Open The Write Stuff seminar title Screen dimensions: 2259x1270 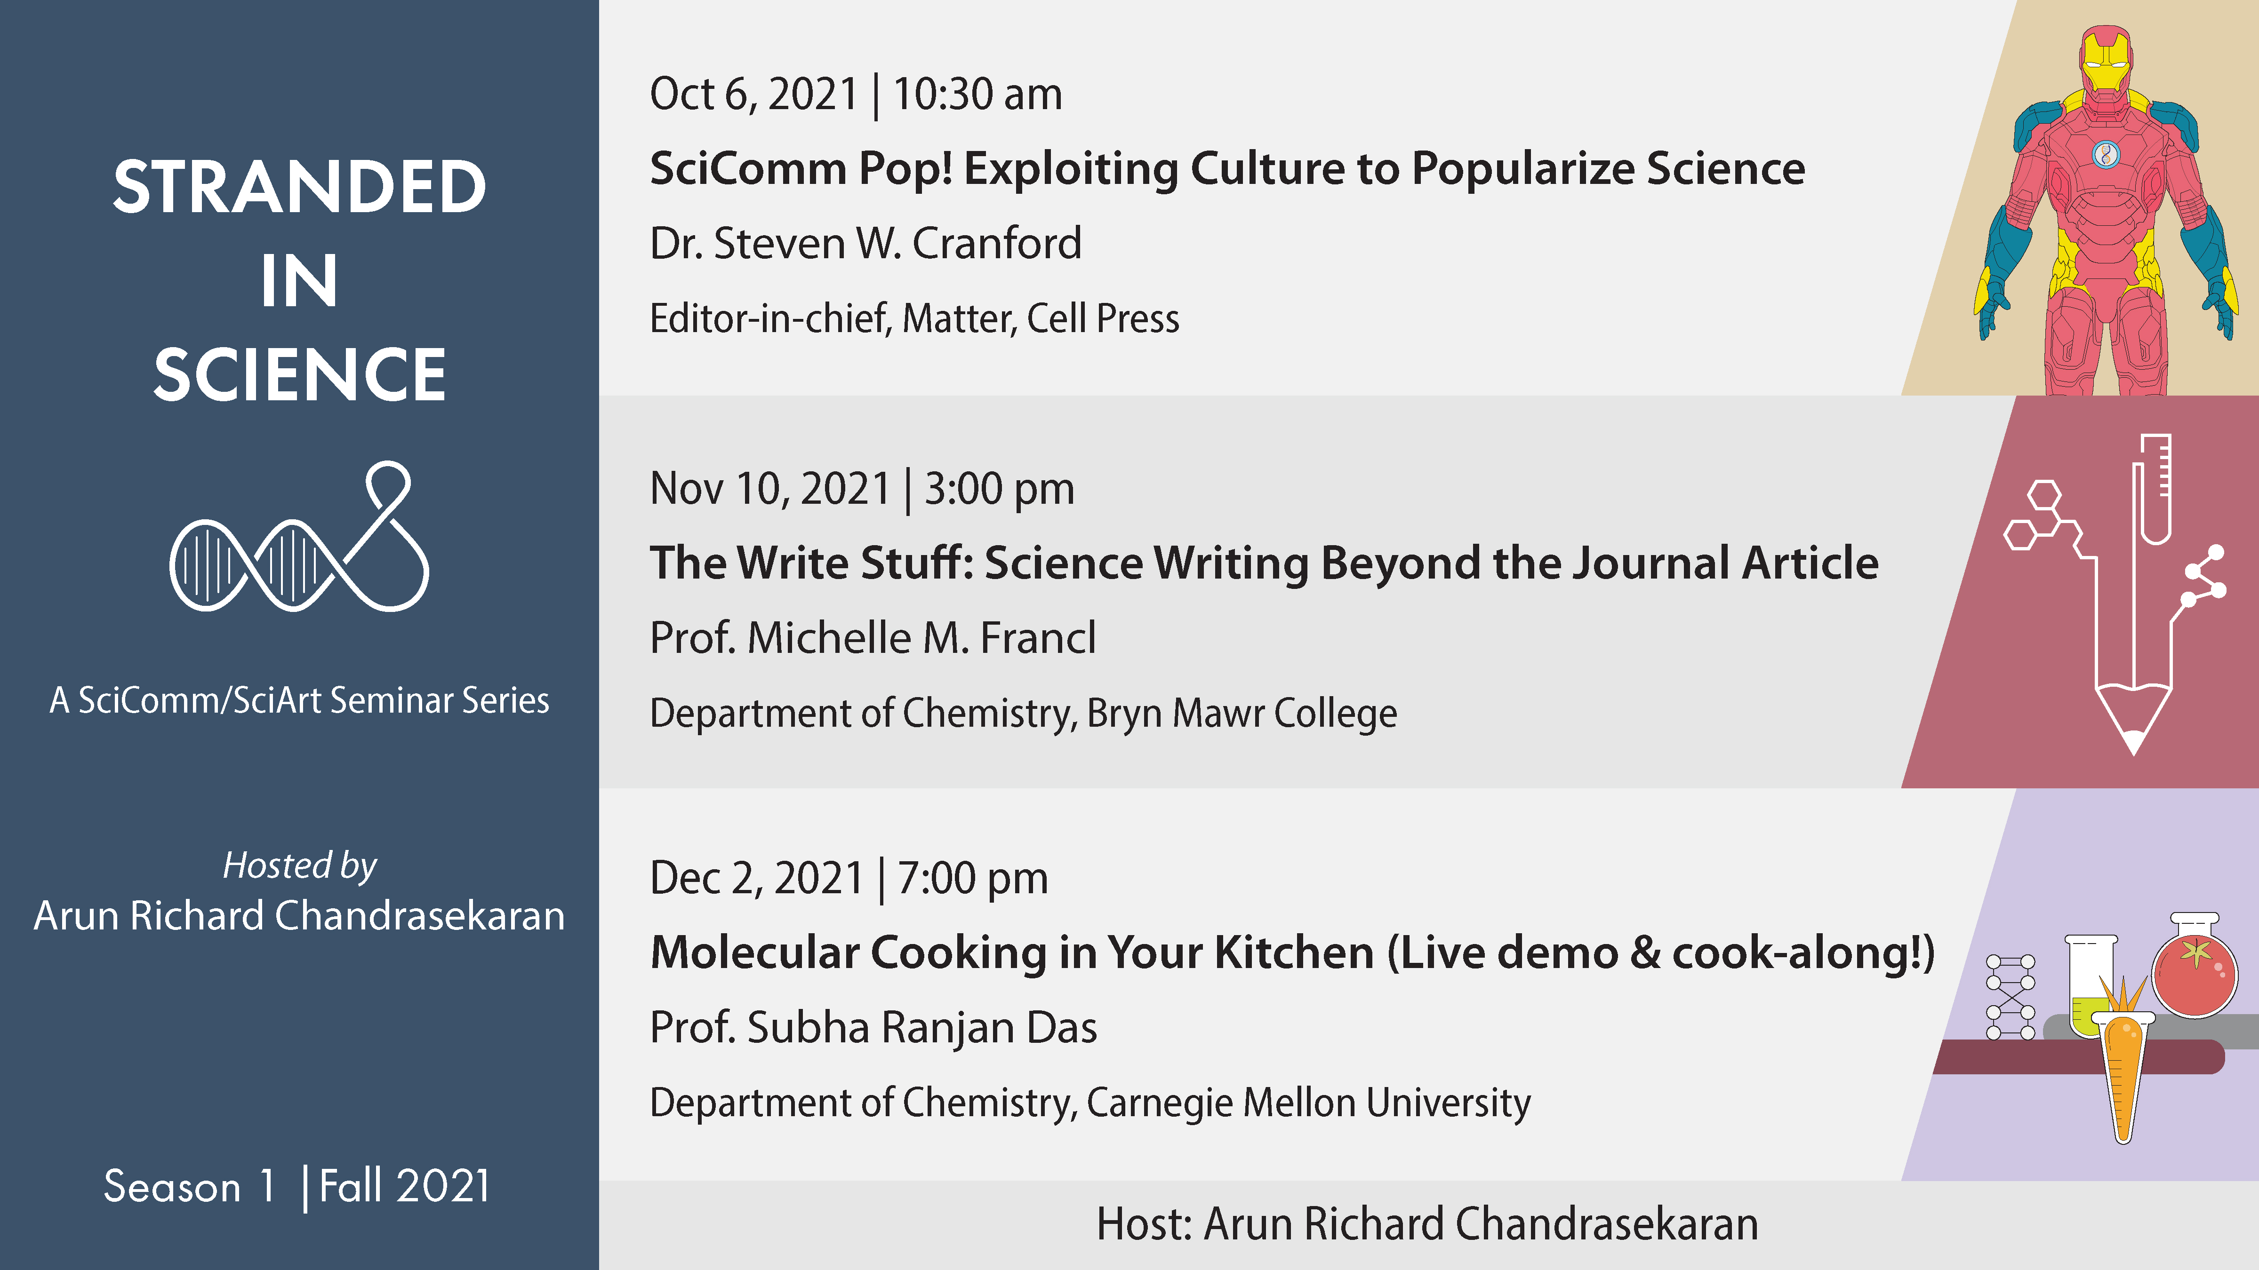pos(1264,563)
